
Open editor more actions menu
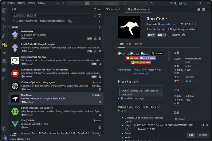pos(208,9)
